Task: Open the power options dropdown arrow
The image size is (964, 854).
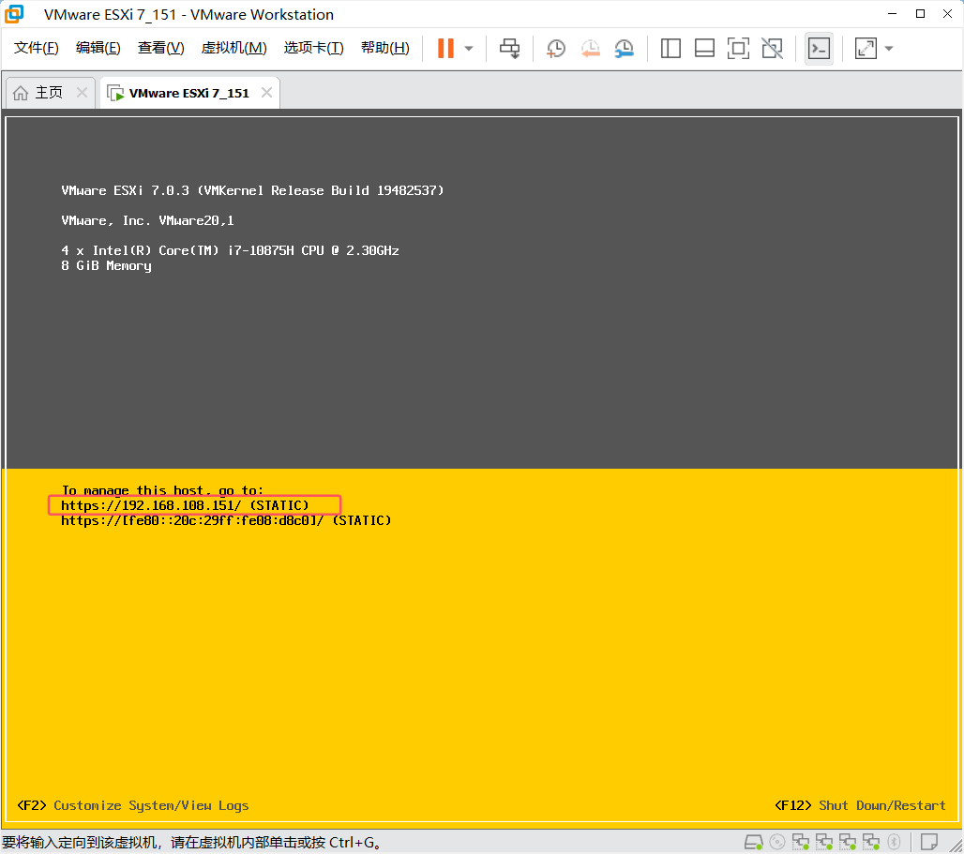Action: click(x=469, y=49)
